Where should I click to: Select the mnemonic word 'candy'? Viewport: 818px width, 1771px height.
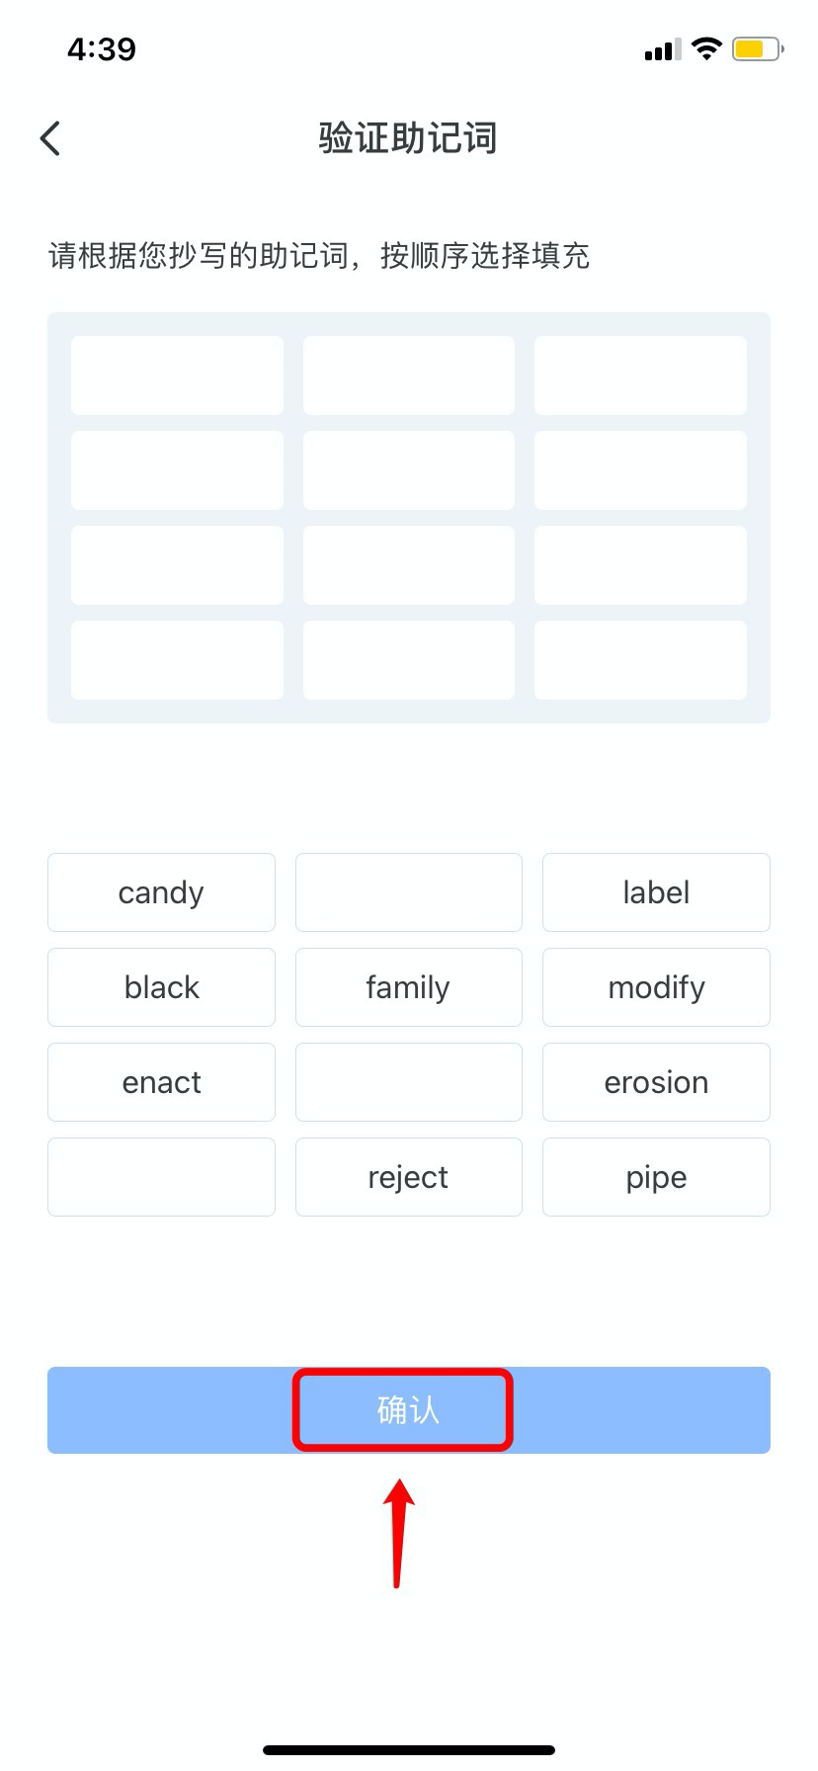pyautogui.click(x=161, y=892)
